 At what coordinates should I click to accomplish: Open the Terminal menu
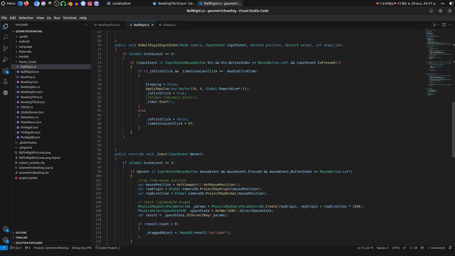pyautogui.click(x=70, y=18)
